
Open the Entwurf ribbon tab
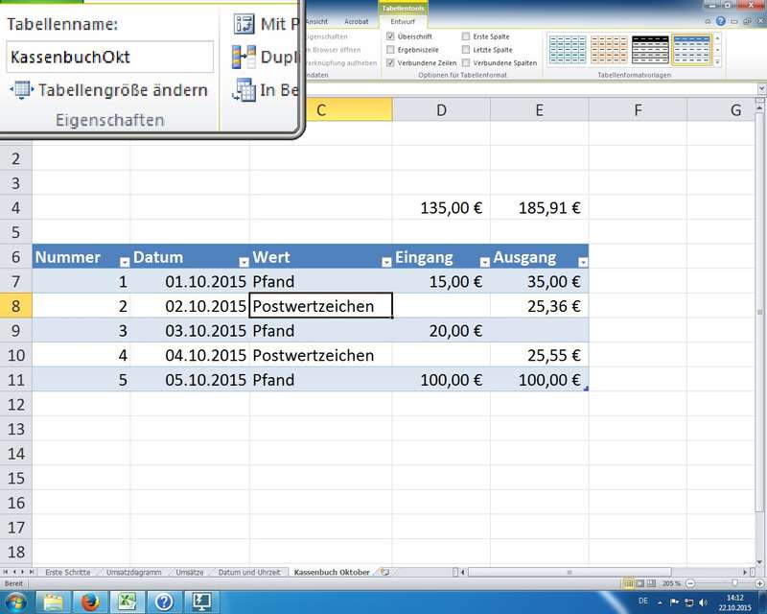click(403, 21)
